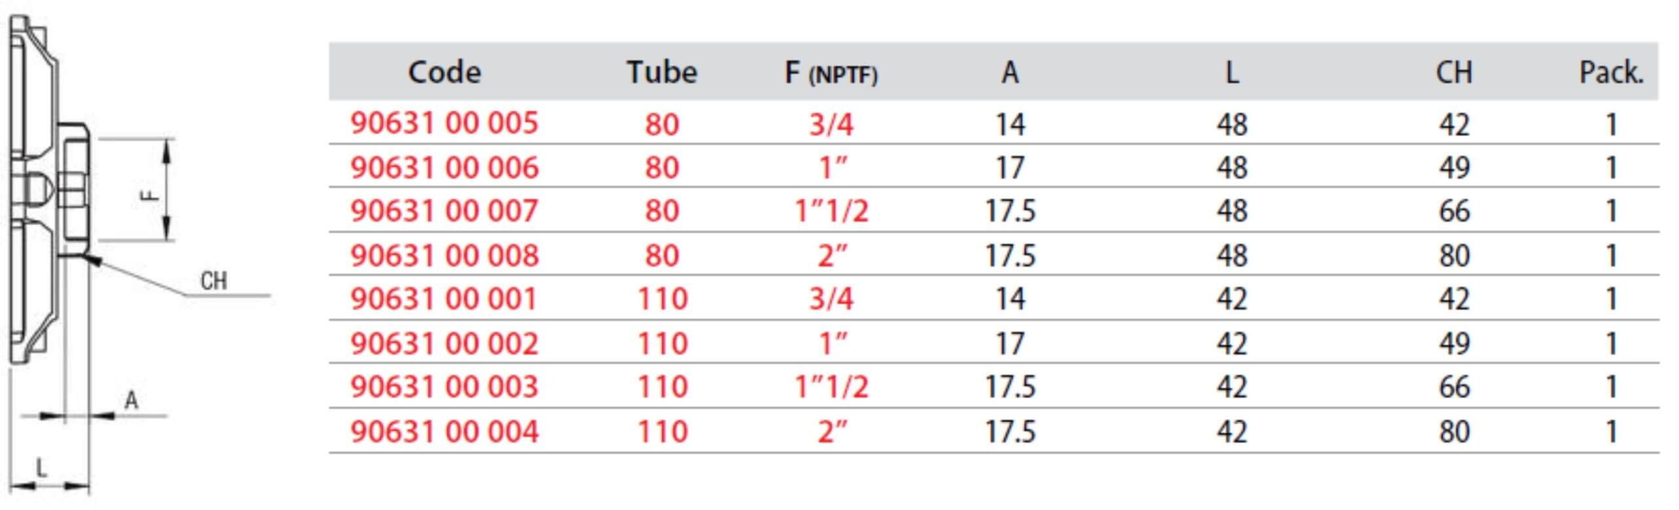Image resolution: width=1679 pixels, height=510 pixels.
Task: Click the Pack. column header
Action: pos(1611,72)
